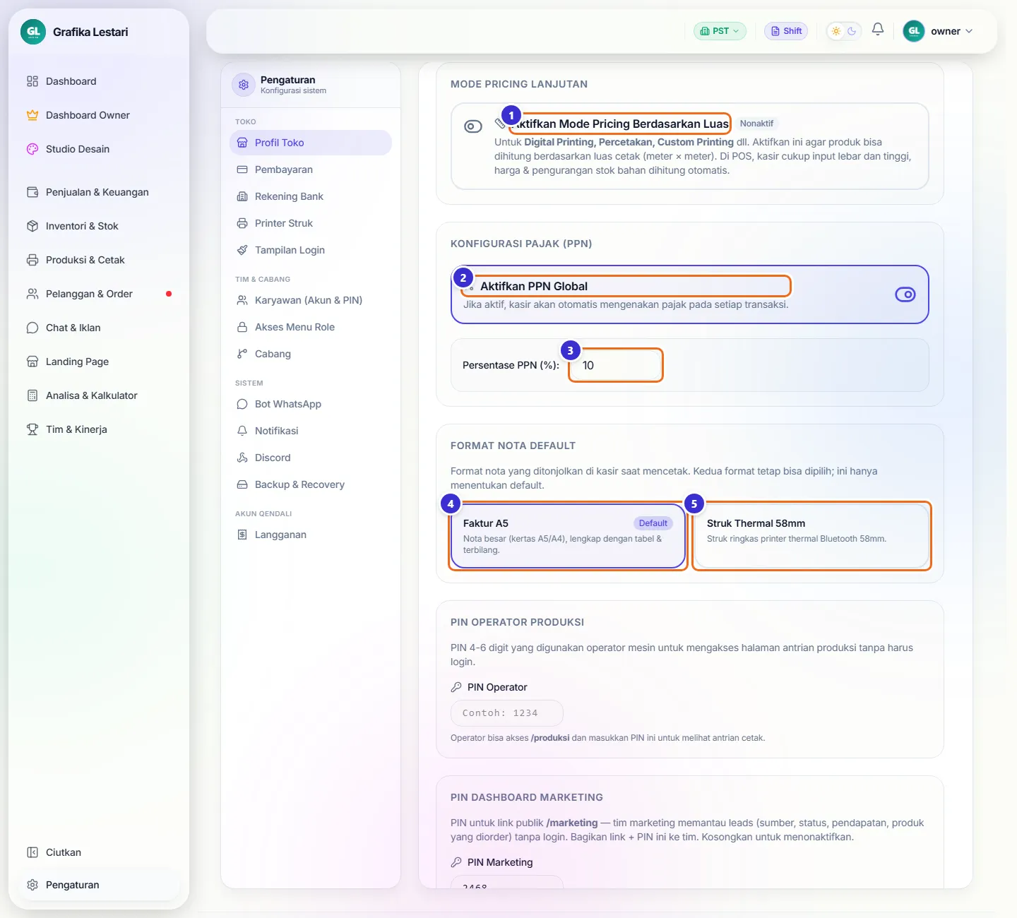Open the Pembayaran settings section
The height and width of the screenshot is (918, 1017).
[x=311, y=169]
